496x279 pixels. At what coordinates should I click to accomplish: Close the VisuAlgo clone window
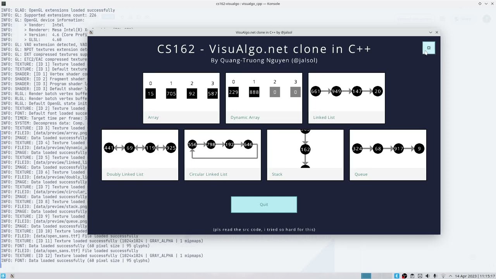pyautogui.click(x=437, y=33)
